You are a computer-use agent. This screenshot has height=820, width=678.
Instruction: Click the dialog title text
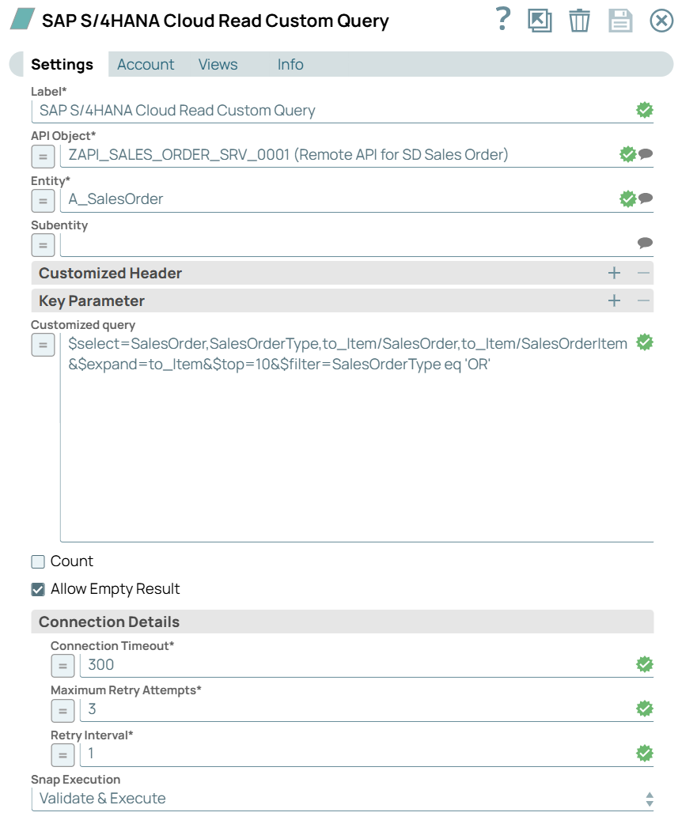(215, 21)
